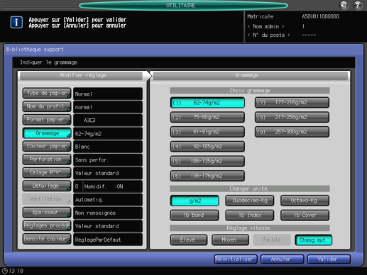Open the Format papier setting
This screenshot has height=275, width=367.
coord(47,120)
